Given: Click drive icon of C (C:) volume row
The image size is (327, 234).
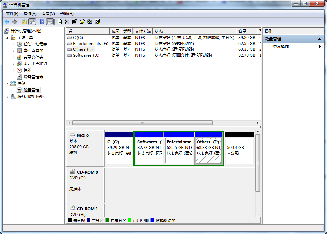Looking at the screenshot, I should (70, 38).
